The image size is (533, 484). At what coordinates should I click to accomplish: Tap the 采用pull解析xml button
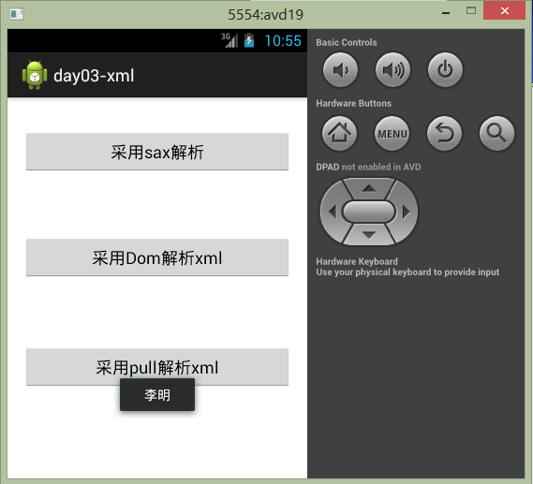pos(157,367)
